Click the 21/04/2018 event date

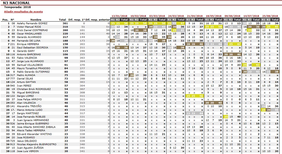(195, 16)
